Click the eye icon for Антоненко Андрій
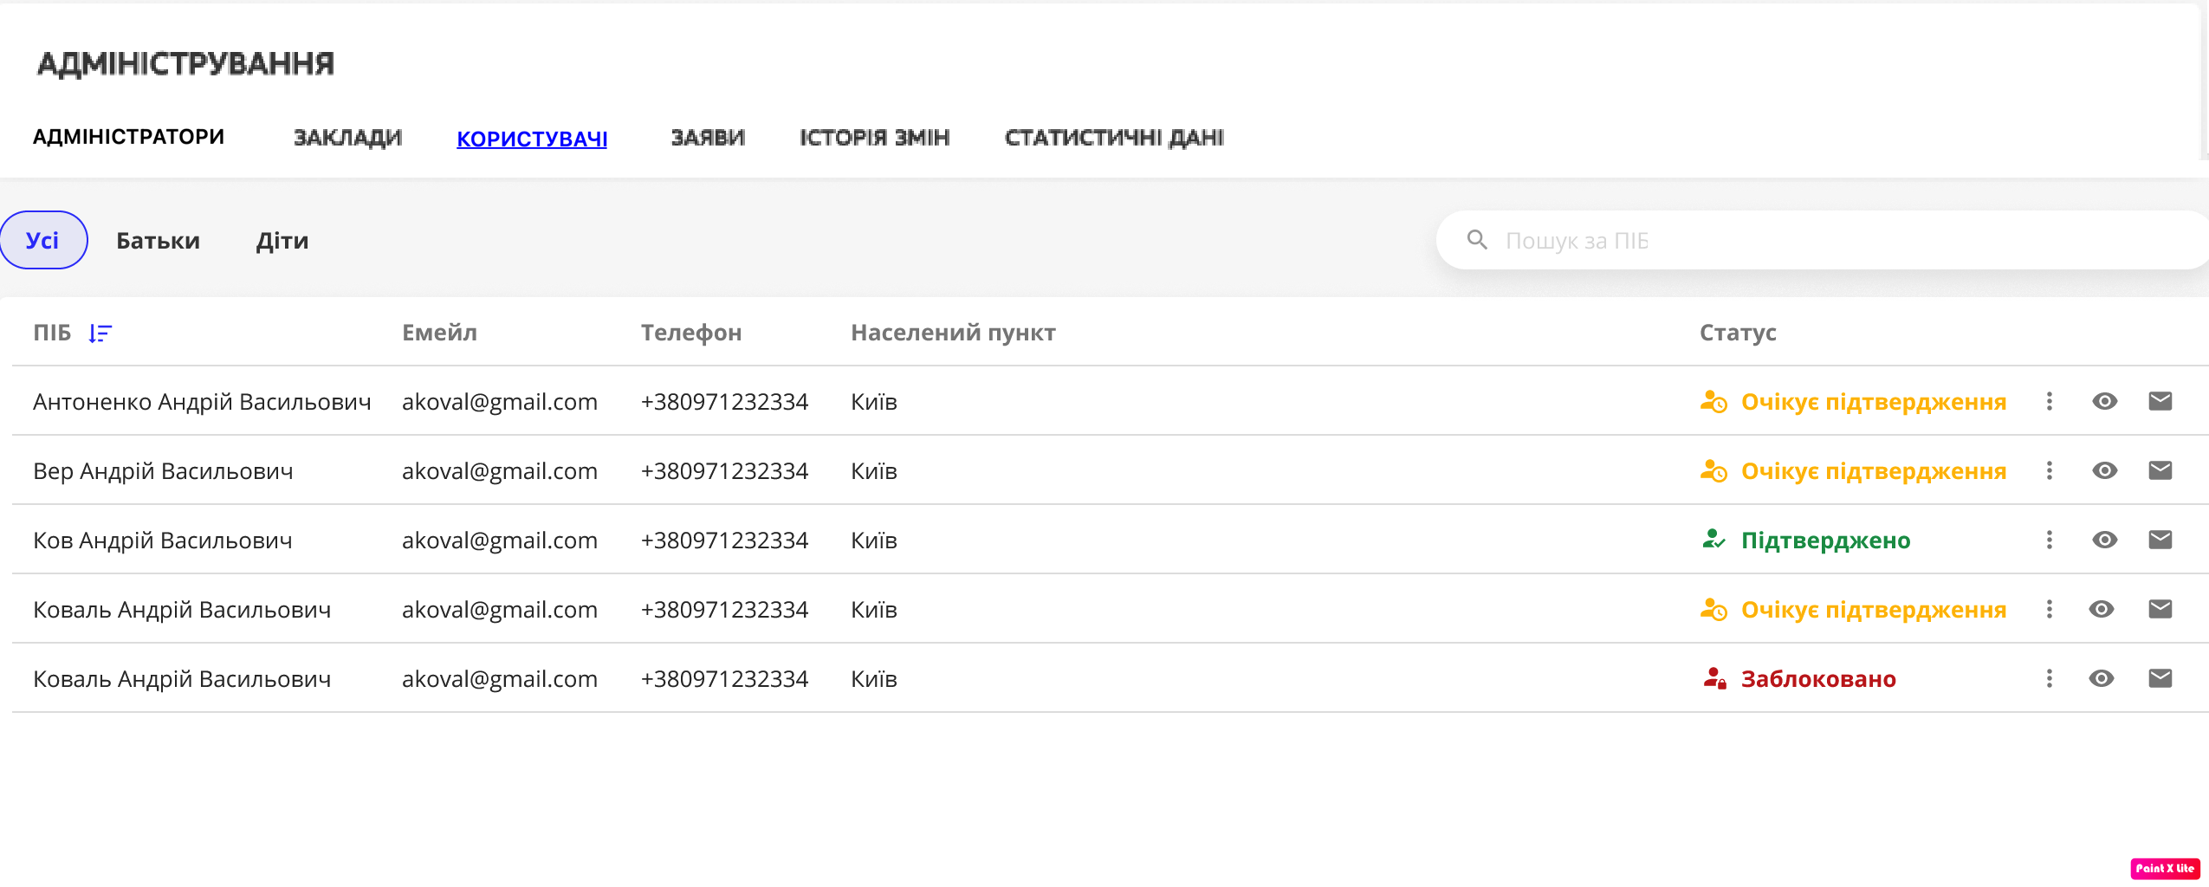Viewport: 2209px width, 887px height. click(x=2104, y=400)
